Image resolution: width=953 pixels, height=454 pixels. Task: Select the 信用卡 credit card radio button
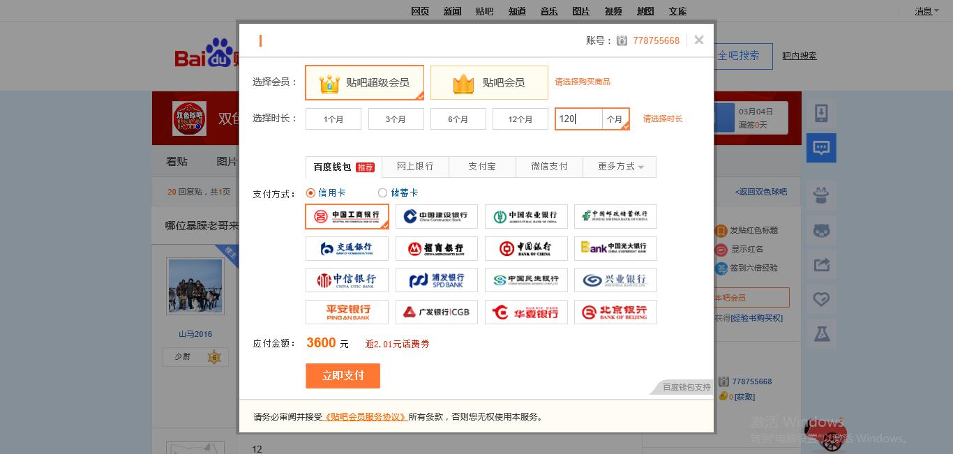click(x=310, y=193)
